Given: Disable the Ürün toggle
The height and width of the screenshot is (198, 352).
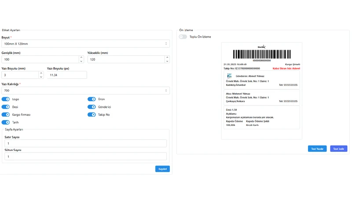Looking at the screenshot, I should click(92, 99).
